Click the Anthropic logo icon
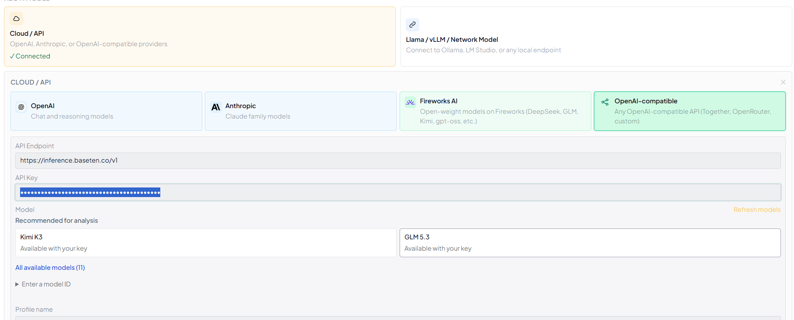The height and width of the screenshot is (320, 794). pyautogui.click(x=216, y=107)
